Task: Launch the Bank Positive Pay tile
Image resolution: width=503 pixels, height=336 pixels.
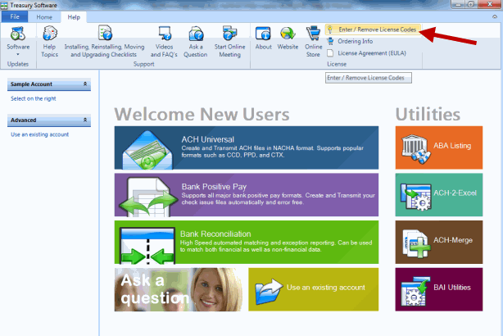Action: coord(247,195)
